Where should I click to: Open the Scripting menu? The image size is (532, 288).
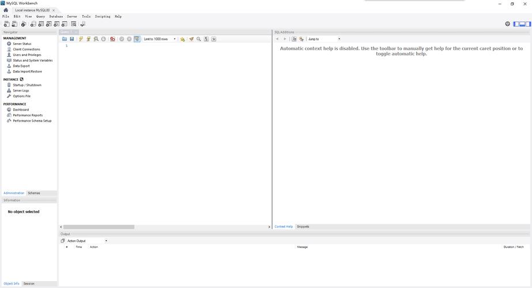coord(103,16)
